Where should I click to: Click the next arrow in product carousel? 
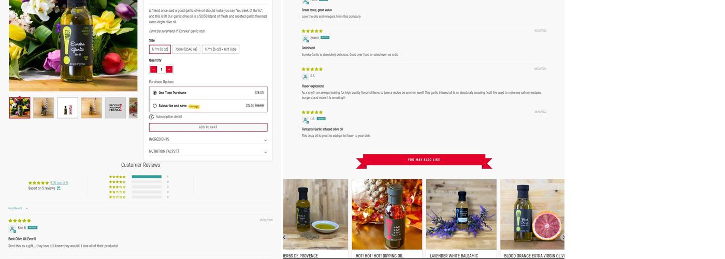tap(563, 237)
